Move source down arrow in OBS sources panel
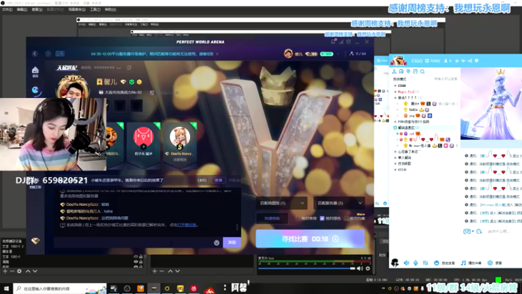522x294 pixels. [35, 271]
